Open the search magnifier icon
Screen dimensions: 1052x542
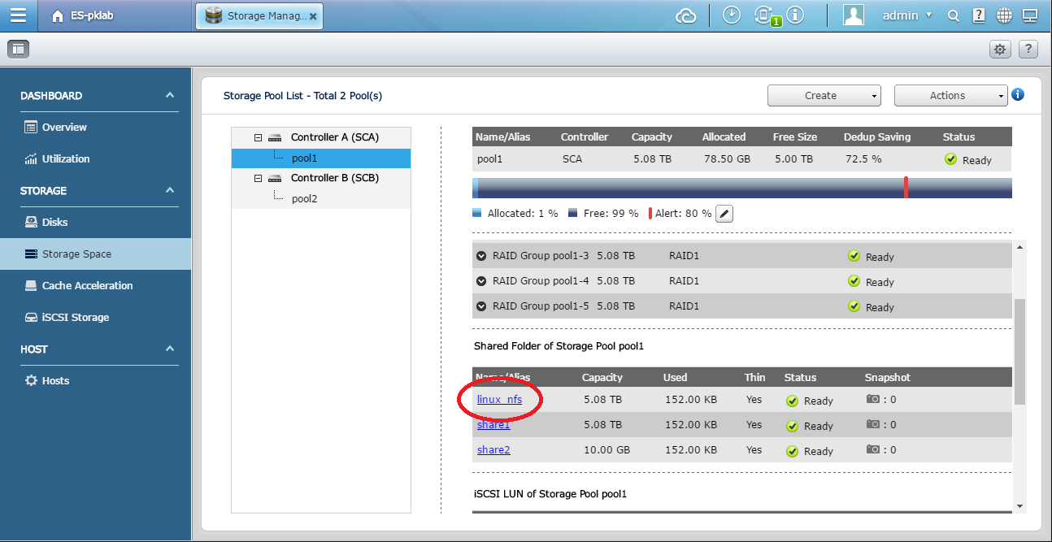coord(954,15)
